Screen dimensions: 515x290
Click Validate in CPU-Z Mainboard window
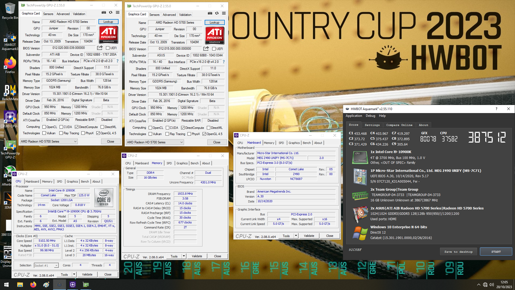pos(309,235)
